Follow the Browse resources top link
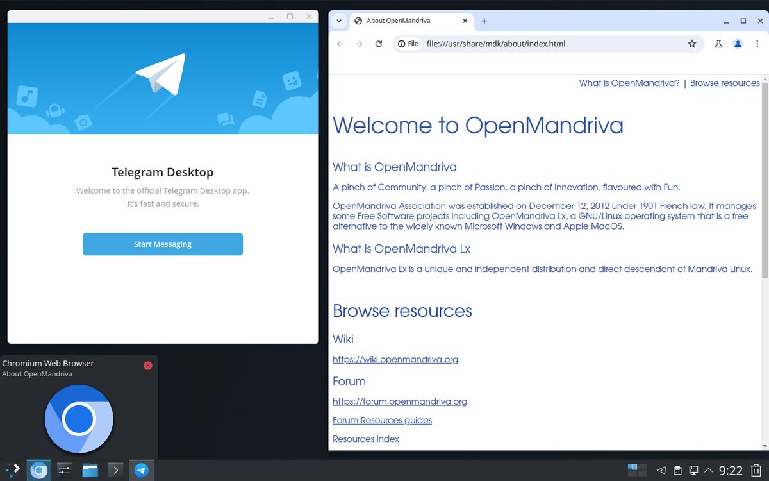This screenshot has width=769, height=481. pyautogui.click(x=725, y=83)
